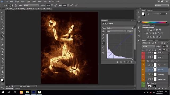Open the brush panel toggle in options bar
The width and height of the screenshot is (170, 95).
(x=16, y=5)
